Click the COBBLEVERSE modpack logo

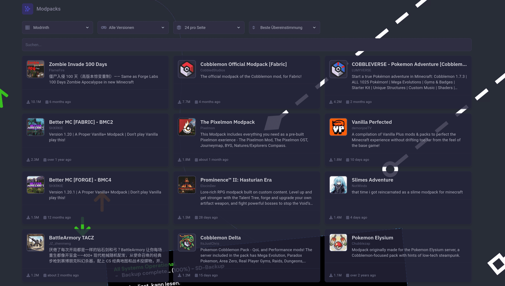click(x=338, y=69)
